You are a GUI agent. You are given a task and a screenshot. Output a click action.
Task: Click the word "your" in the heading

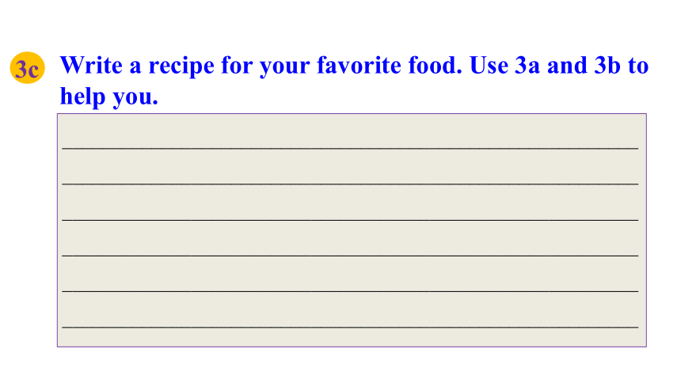pyautogui.click(x=285, y=67)
